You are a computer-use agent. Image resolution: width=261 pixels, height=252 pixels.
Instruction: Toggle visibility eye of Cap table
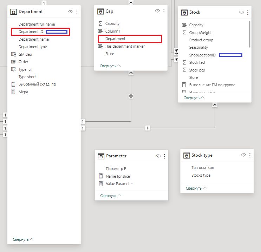(x=157, y=11)
